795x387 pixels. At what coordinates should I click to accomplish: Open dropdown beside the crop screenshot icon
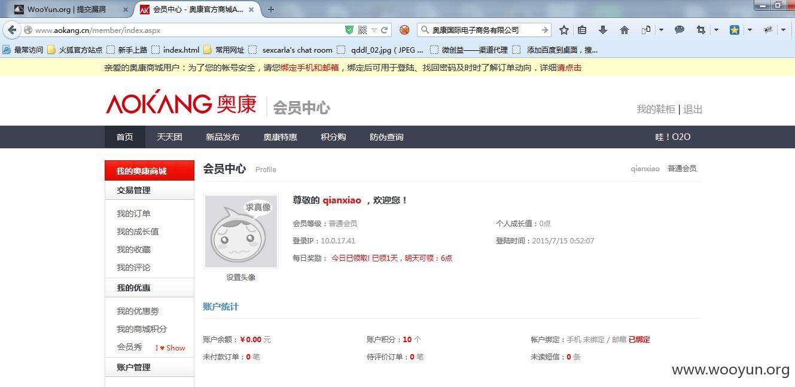click(x=716, y=30)
